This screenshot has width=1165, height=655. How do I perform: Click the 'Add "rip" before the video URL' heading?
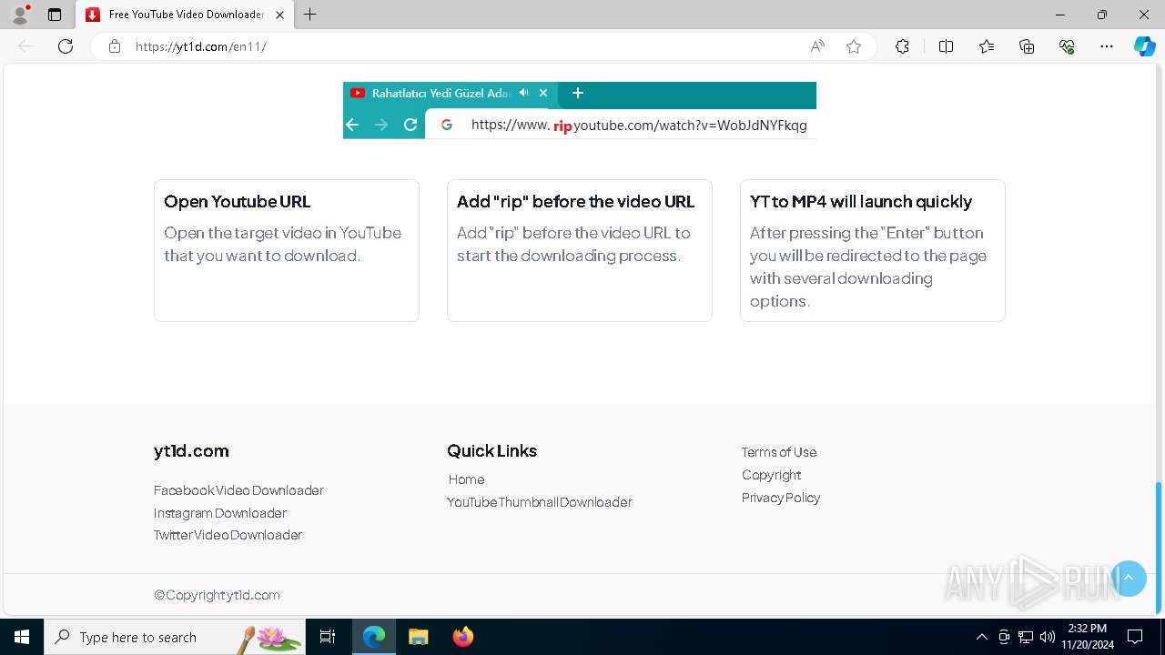tap(575, 202)
